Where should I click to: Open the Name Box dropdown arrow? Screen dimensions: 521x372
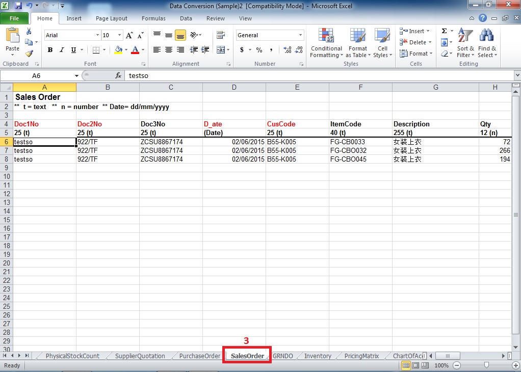76,75
